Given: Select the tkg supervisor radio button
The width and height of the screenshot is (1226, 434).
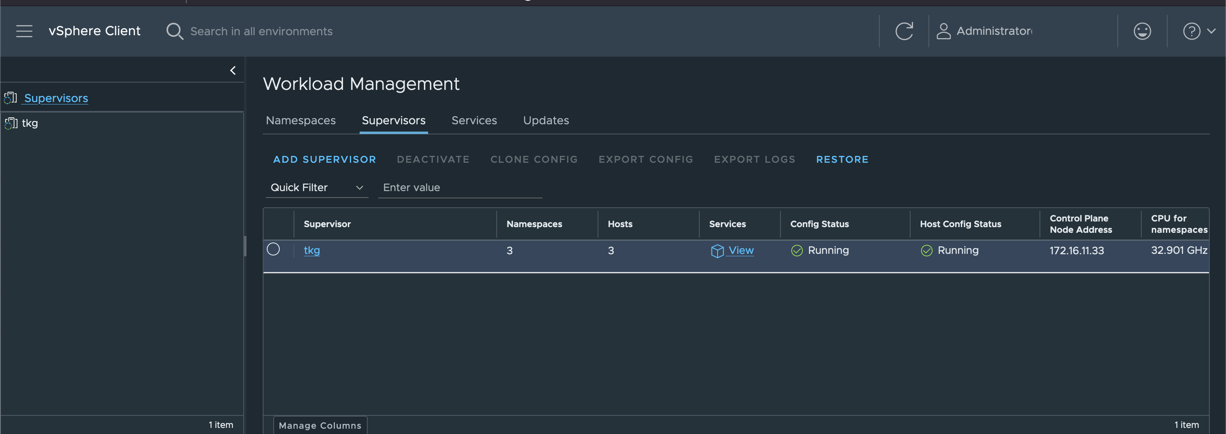Looking at the screenshot, I should click(273, 249).
